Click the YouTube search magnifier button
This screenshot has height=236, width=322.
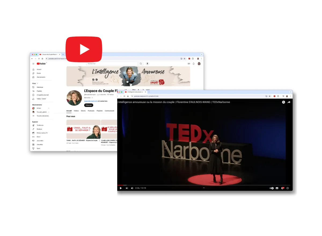(141, 64)
